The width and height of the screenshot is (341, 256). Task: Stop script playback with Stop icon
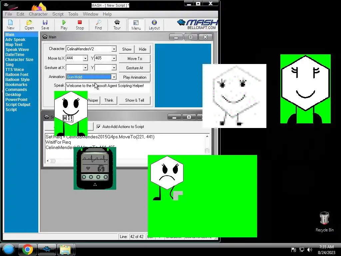pos(80,25)
